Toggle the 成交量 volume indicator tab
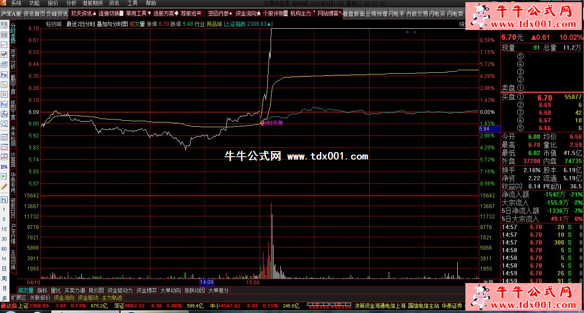 pos(25,290)
